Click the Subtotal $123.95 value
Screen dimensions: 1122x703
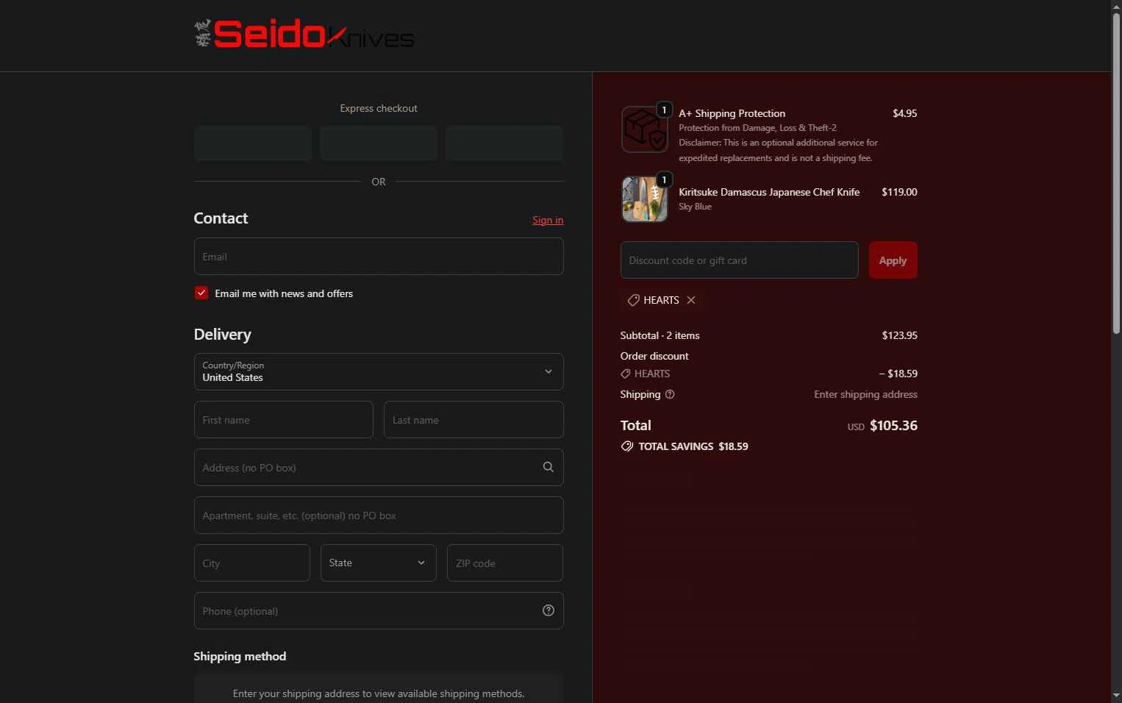coord(900,335)
